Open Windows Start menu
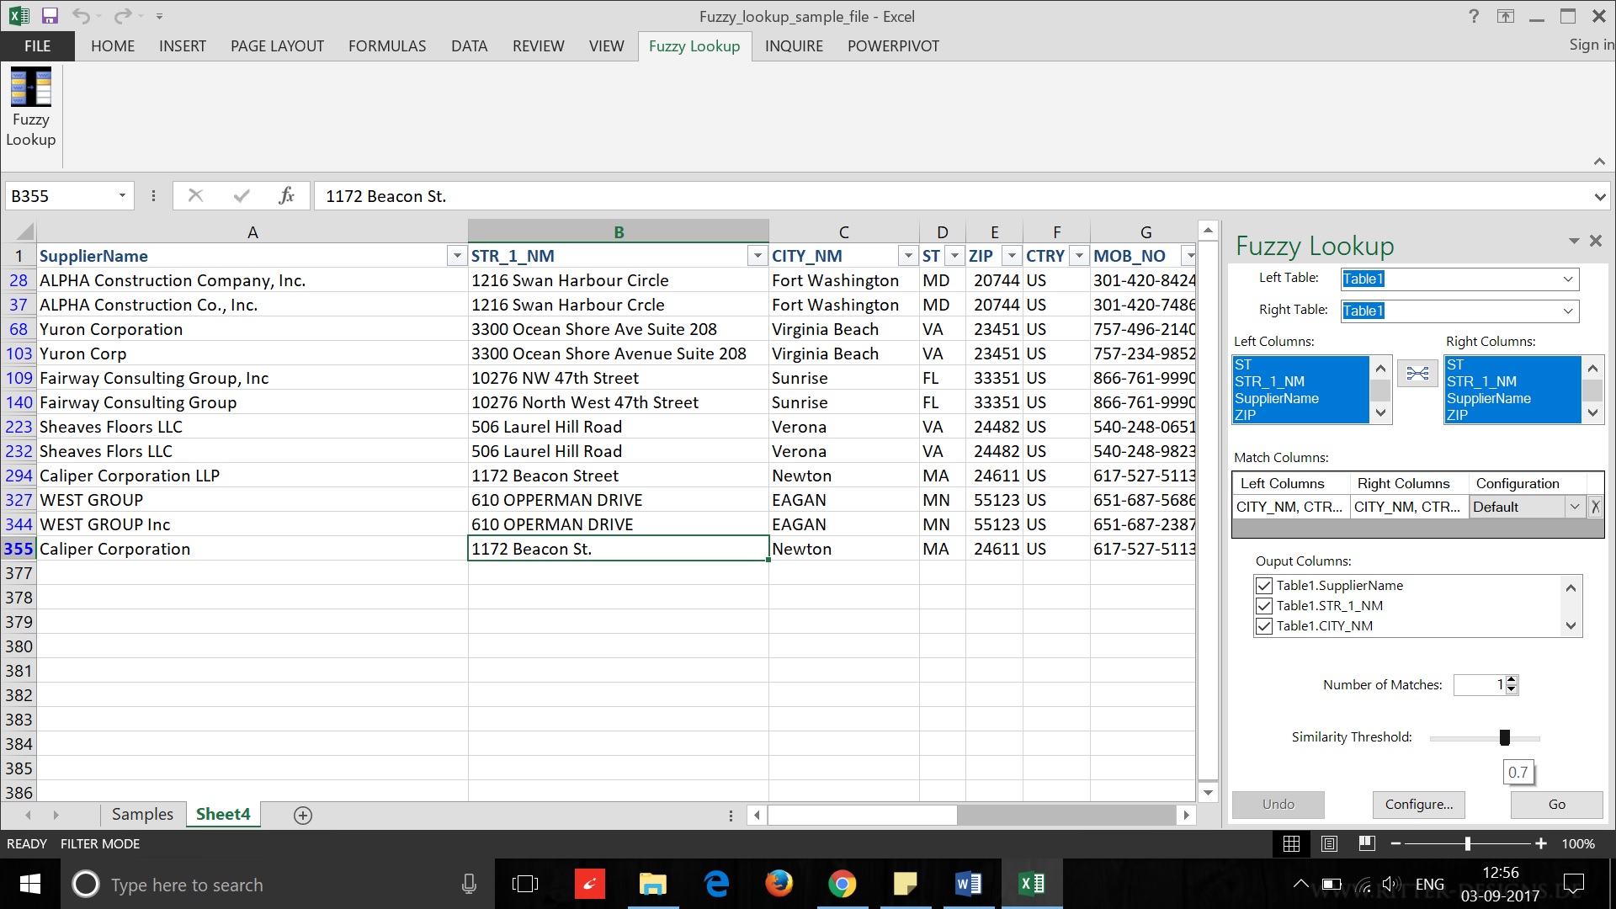This screenshot has width=1616, height=909. [x=30, y=884]
